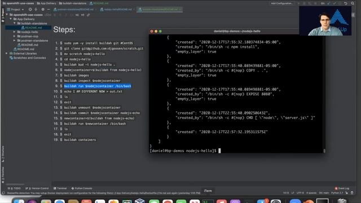Viewport: 361px width, 203px height.
Task: Click the Git branch main status item
Action: (x=324, y=193)
